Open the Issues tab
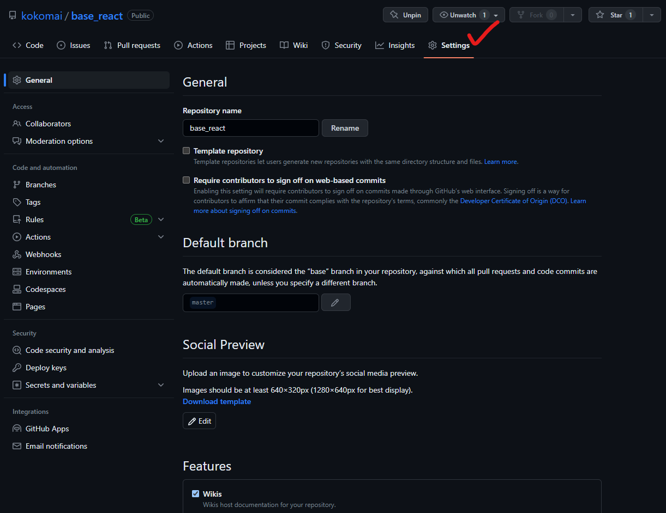 coord(74,45)
